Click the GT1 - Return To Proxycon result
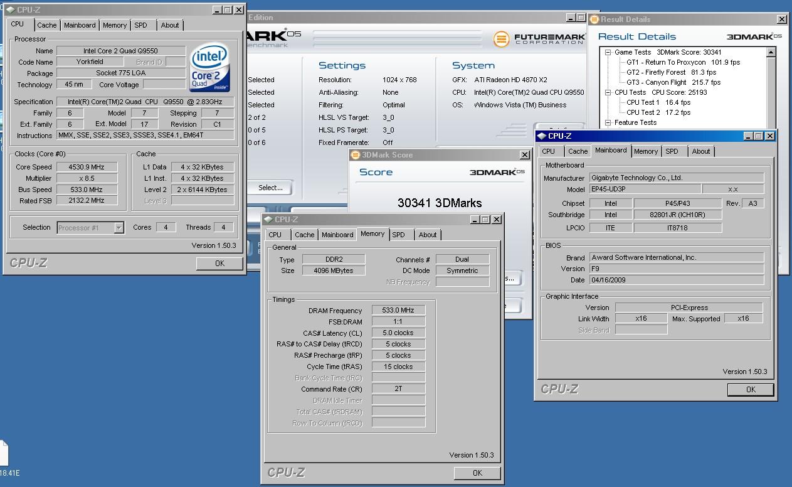This screenshot has height=487, width=792. tap(683, 62)
